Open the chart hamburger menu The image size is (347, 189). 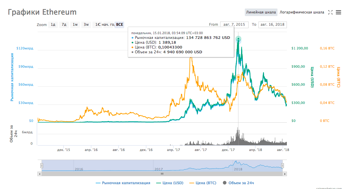(338, 12)
